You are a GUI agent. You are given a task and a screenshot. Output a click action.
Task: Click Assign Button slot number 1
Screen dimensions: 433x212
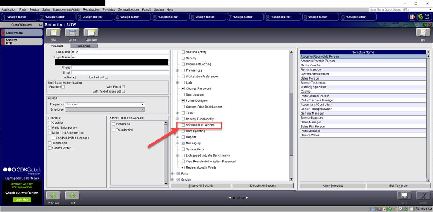(x=19, y=17)
